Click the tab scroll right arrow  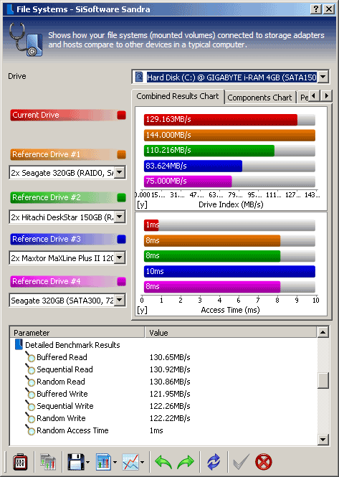coord(327,96)
